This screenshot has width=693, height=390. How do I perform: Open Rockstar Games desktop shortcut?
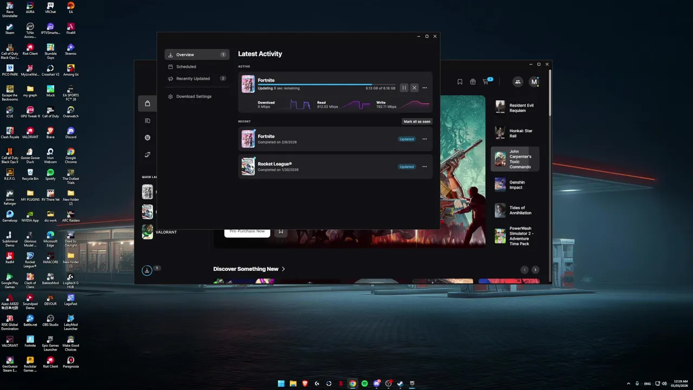[30, 365]
